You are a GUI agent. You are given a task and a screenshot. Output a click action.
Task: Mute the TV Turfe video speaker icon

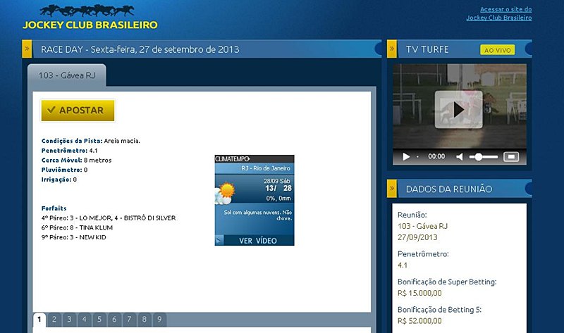[460, 157]
